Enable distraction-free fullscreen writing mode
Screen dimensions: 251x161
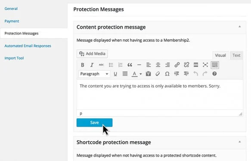205,65
